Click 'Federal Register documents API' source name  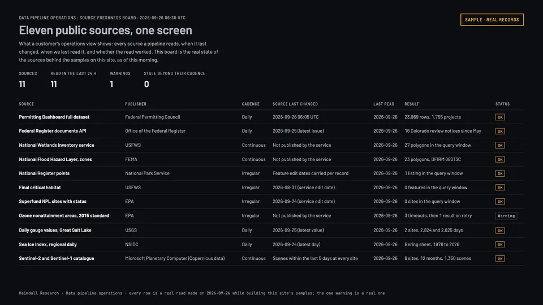[x=53, y=130]
